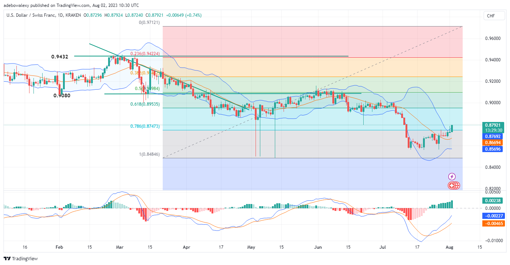Image resolution: width=510 pixels, height=265 pixels.
Task: Click the Apr label on time axis
Action: (x=186, y=247)
